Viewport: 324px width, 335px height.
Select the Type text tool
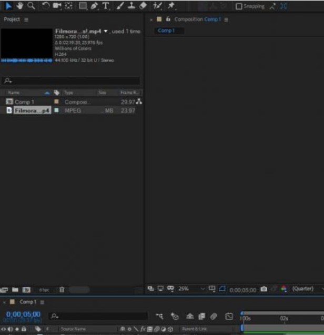pyautogui.click(x=106, y=6)
